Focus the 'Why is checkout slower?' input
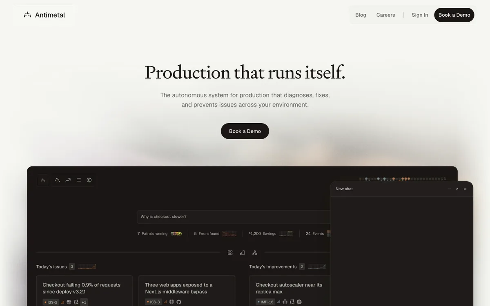 234,217
